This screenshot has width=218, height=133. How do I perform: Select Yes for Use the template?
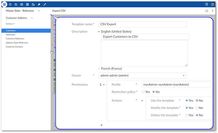pyautogui.click(x=187, y=101)
